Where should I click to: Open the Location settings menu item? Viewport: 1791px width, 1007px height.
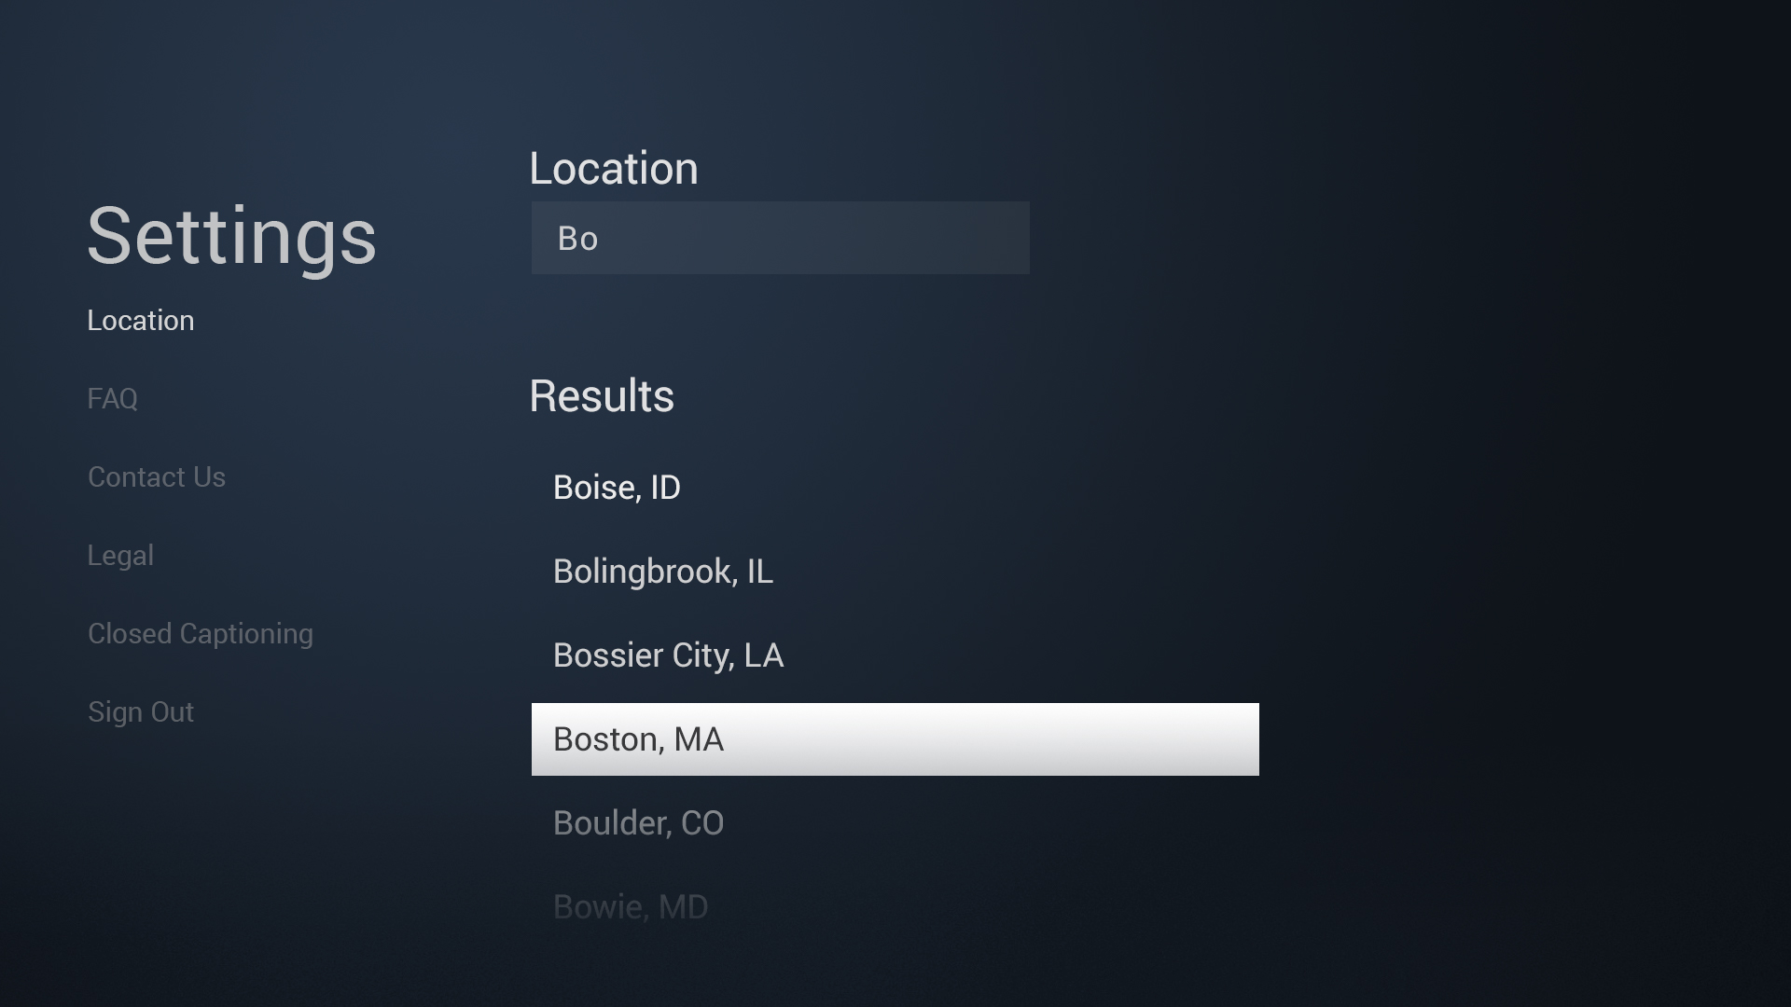(141, 321)
